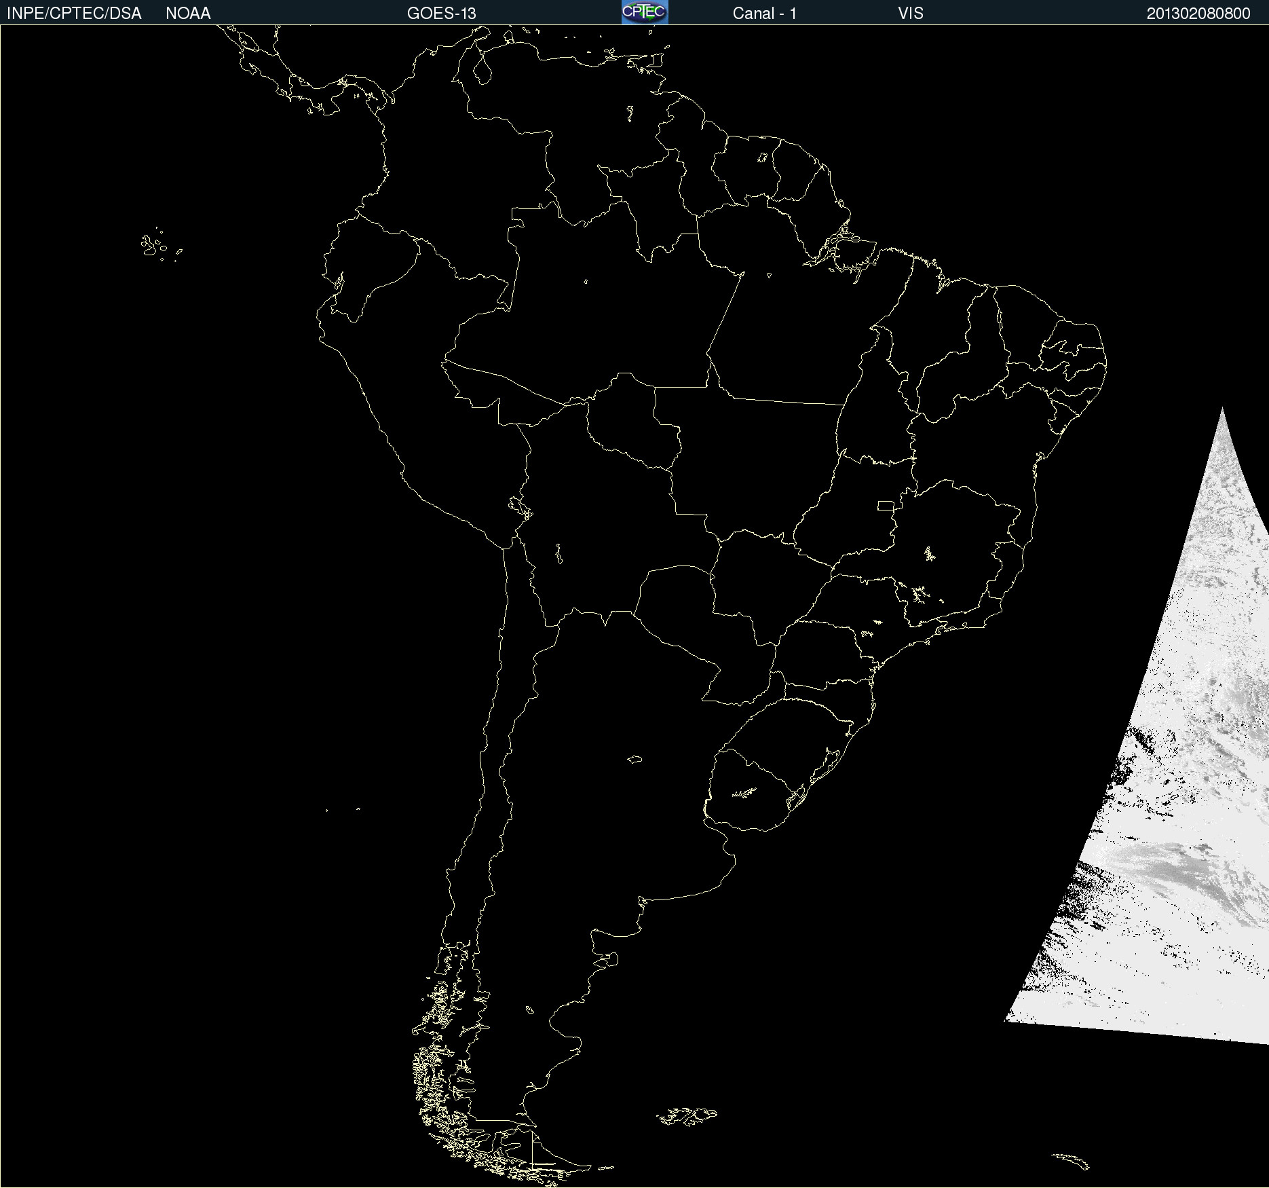Click the VIS label in header

click(x=910, y=14)
